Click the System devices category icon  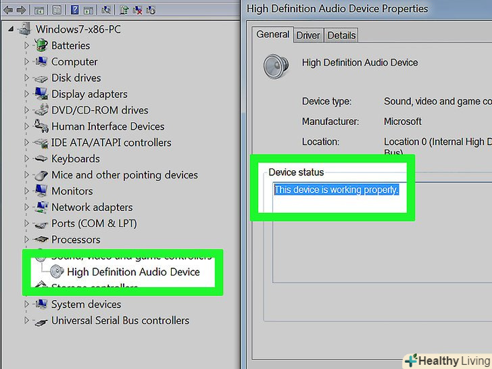(41, 303)
